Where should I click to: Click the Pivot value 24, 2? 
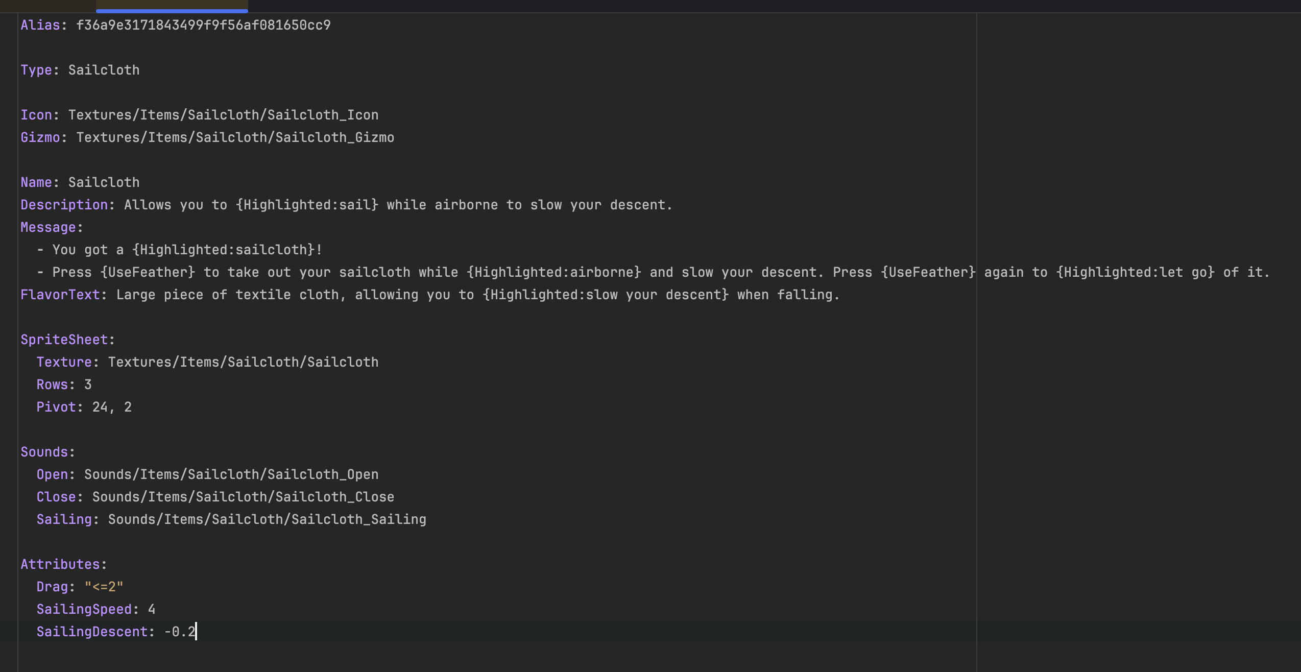click(x=112, y=407)
